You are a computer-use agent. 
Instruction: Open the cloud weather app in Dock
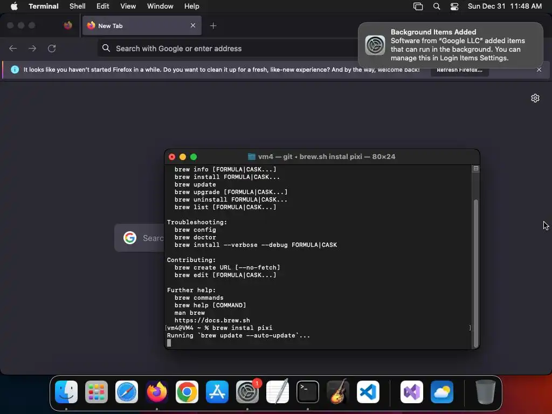point(442,391)
